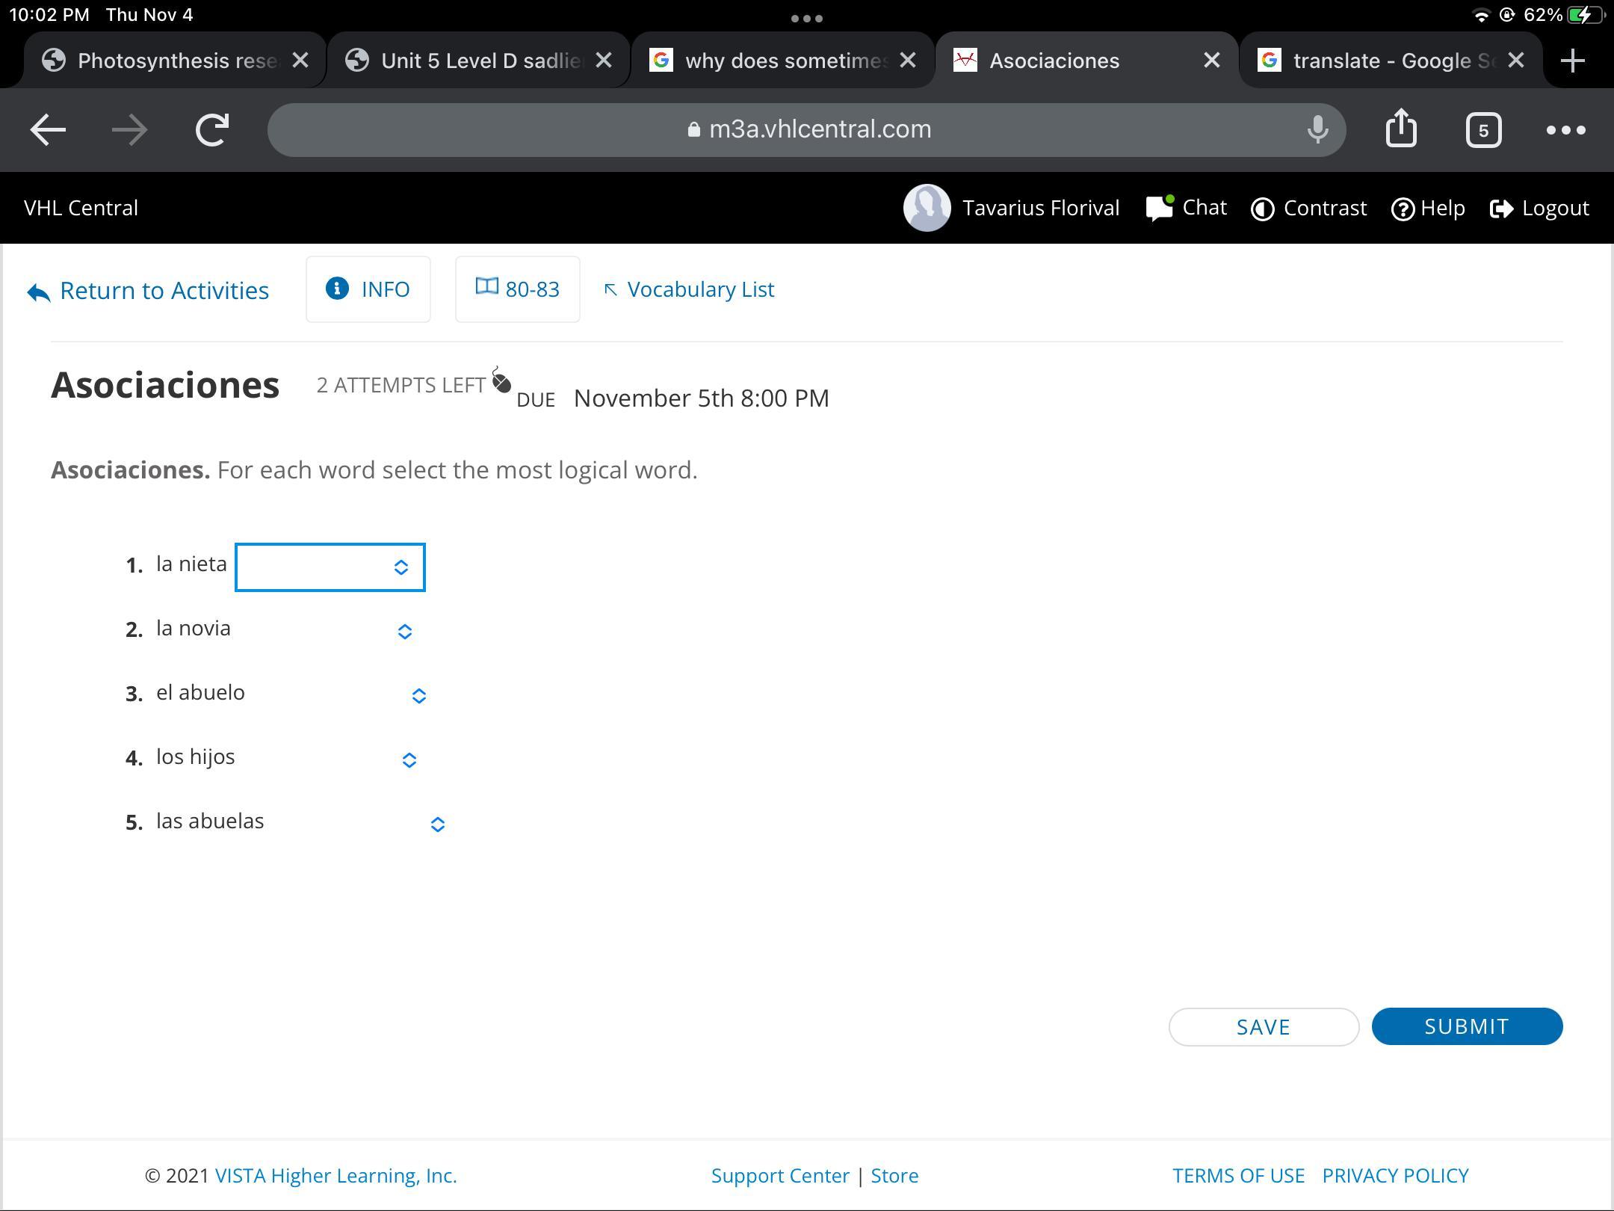Click the user profile avatar

coord(927,208)
